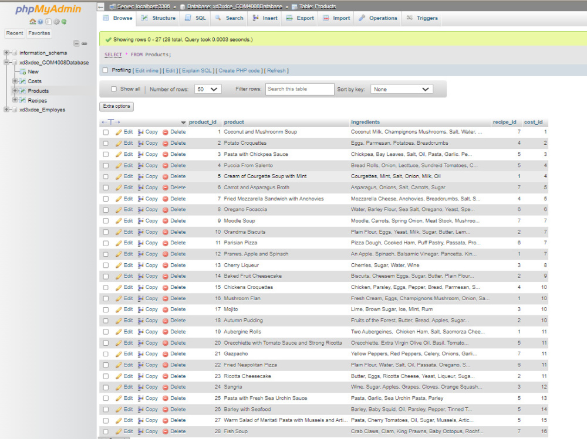587x439 pixels.
Task: Click Edit pencil icon for Mushroom Flan row
Action: (119, 299)
